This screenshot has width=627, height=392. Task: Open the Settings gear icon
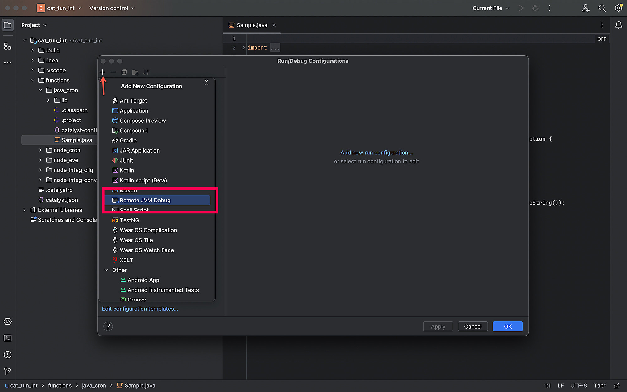click(619, 8)
